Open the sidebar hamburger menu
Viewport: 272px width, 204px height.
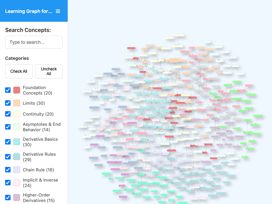click(x=58, y=11)
